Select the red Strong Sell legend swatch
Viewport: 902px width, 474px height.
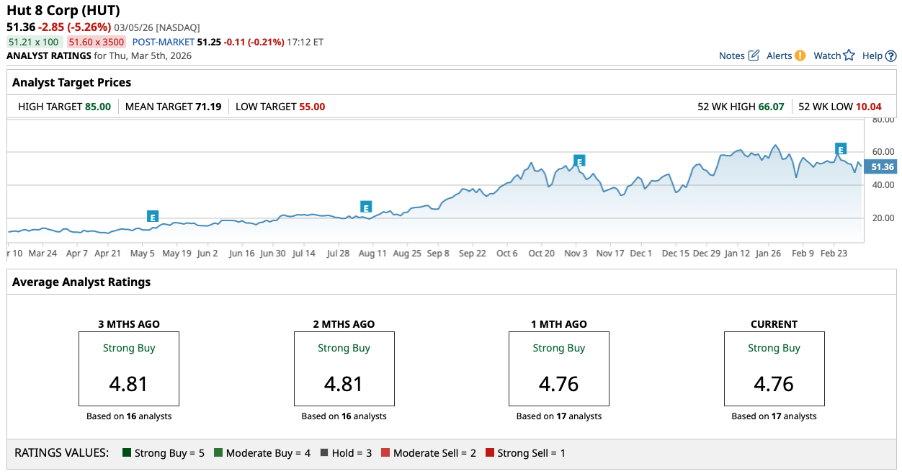pyautogui.click(x=490, y=453)
